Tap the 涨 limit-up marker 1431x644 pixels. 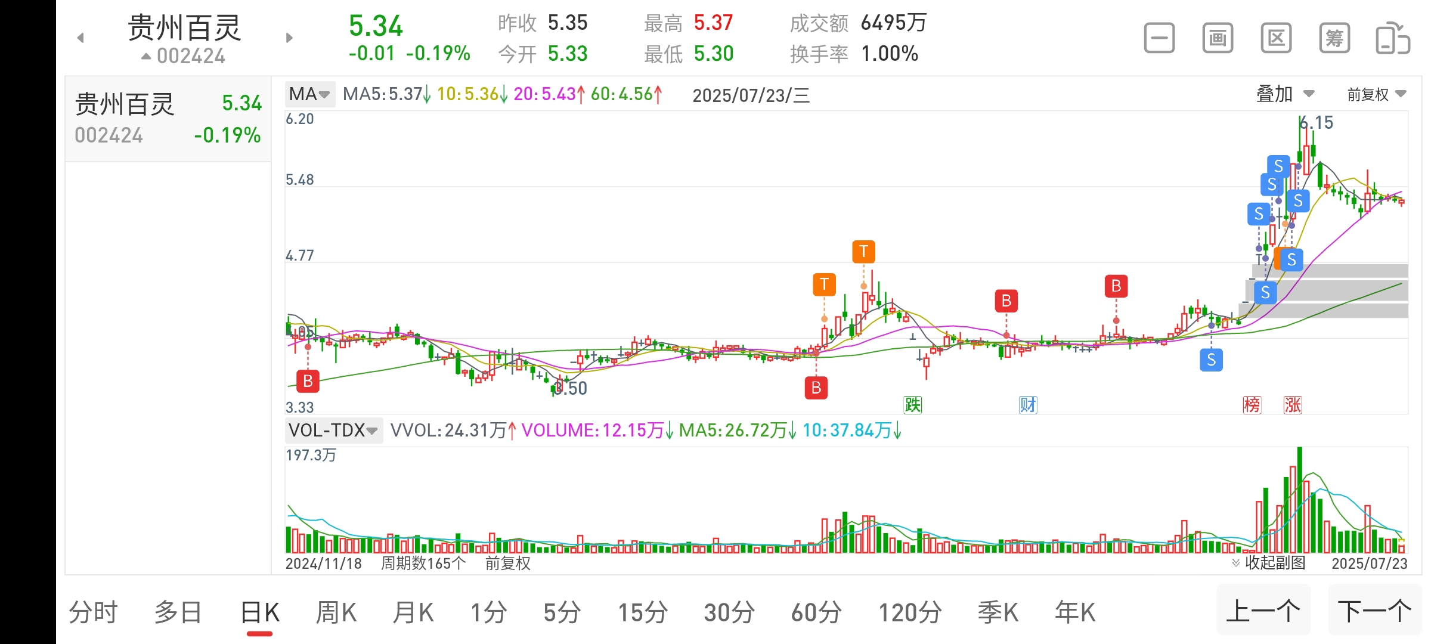point(1293,405)
